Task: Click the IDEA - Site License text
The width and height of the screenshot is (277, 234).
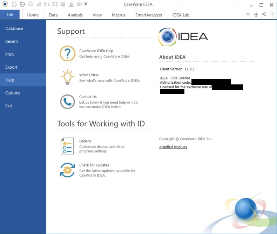Action: pos(175,78)
